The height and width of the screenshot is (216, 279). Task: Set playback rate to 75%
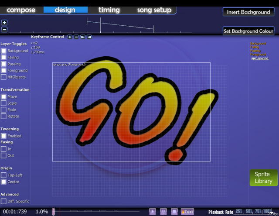coord(259,211)
